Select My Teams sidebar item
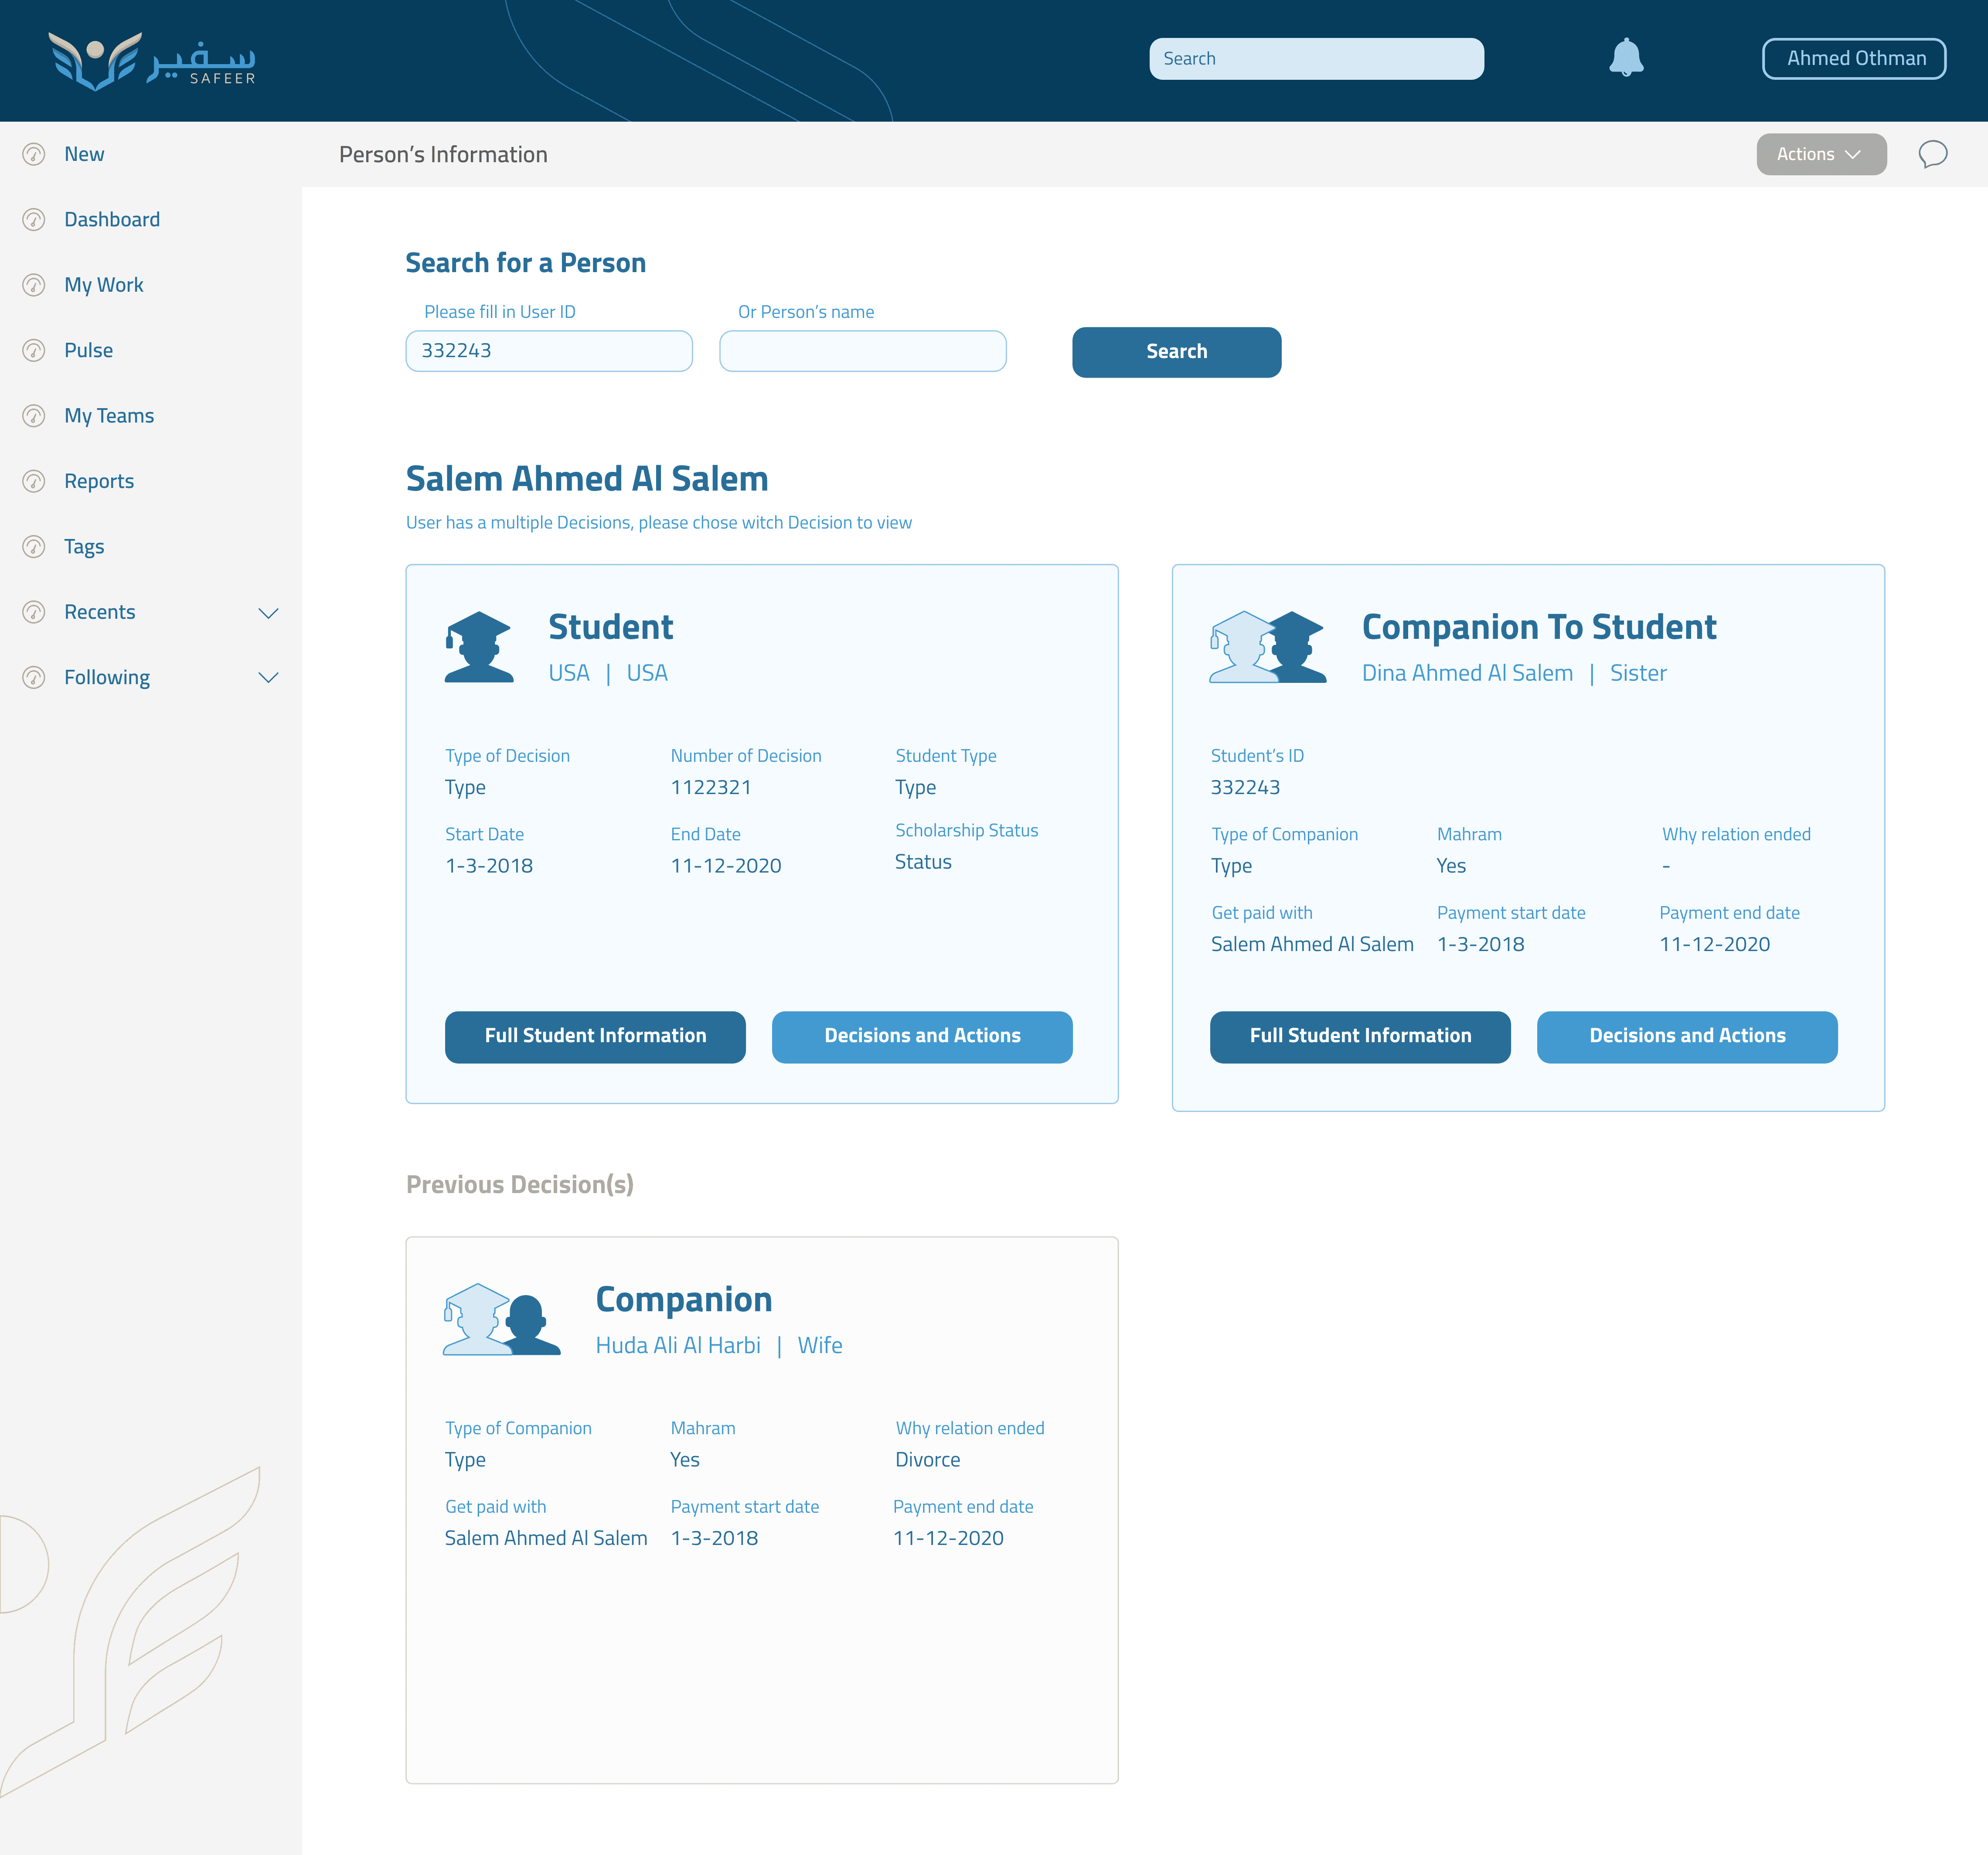This screenshot has width=1988, height=1855. point(109,416)
